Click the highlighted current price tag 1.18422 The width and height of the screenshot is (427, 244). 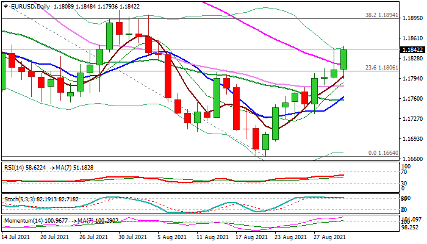(x=413, y=50)
